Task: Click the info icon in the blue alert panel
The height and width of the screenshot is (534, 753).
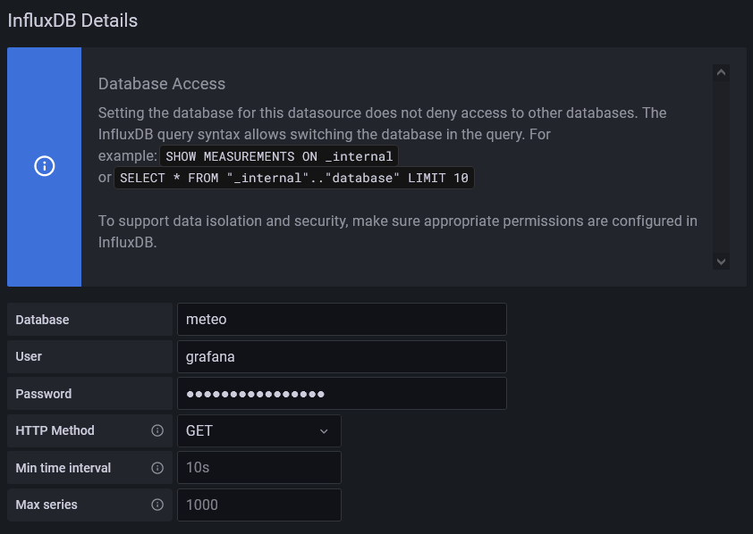Action: [x=44, y=166]
